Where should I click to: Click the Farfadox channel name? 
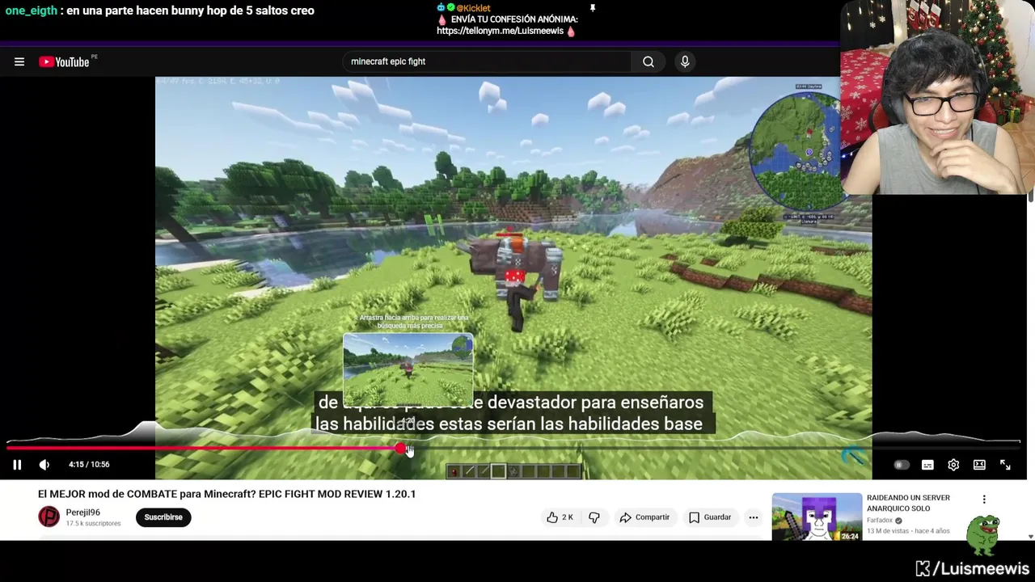(879, 521)
